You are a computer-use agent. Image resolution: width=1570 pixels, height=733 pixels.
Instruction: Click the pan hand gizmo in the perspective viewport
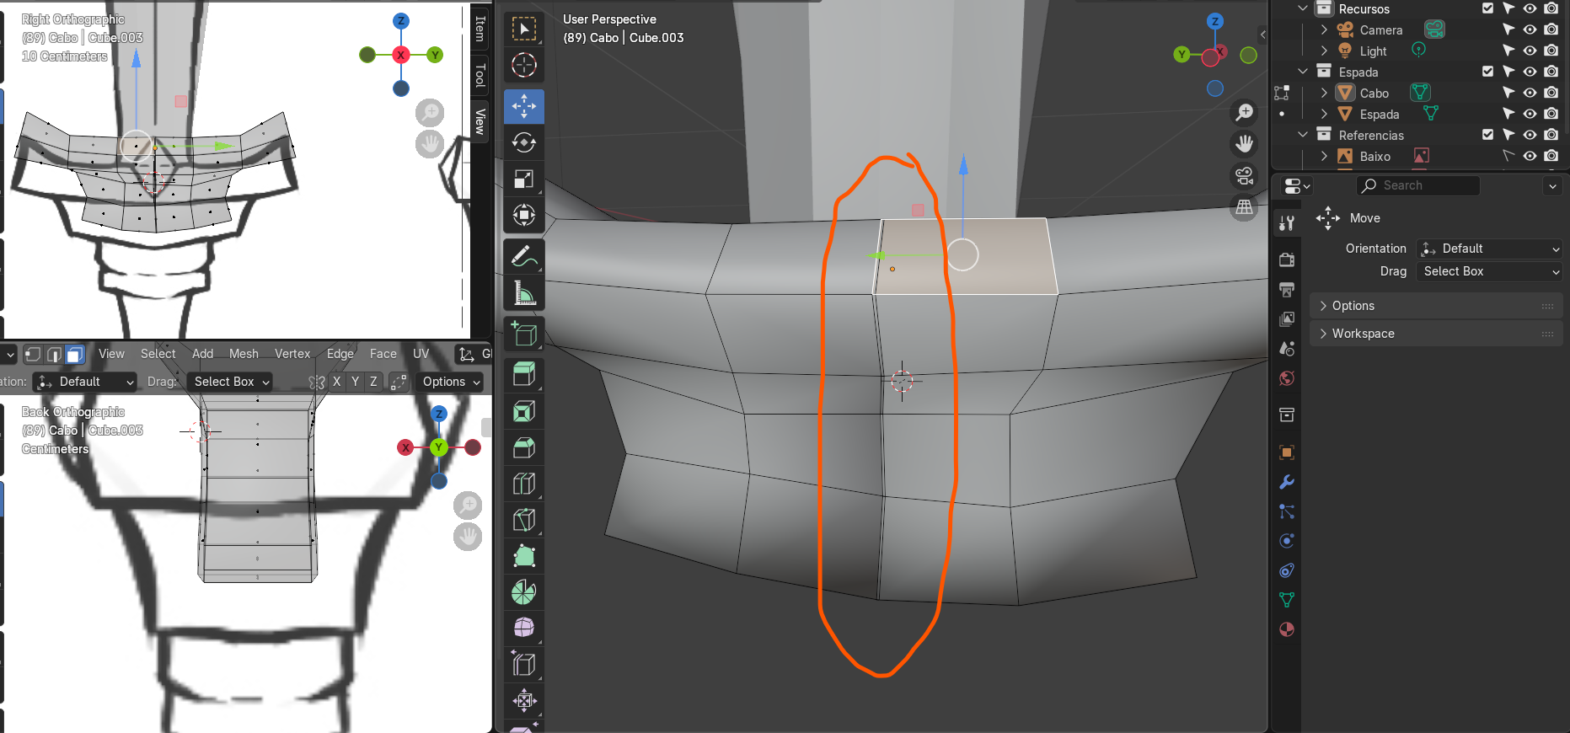click(x=1244, y=144)
